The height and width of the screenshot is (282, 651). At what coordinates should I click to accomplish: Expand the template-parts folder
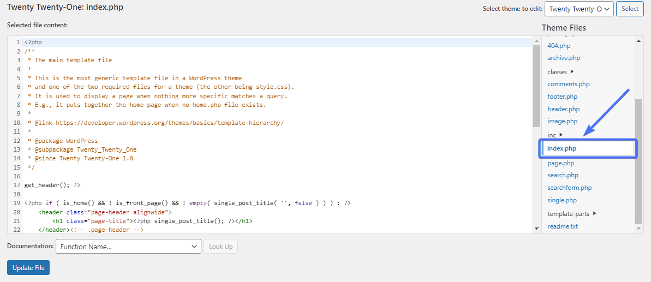[572, 214]
